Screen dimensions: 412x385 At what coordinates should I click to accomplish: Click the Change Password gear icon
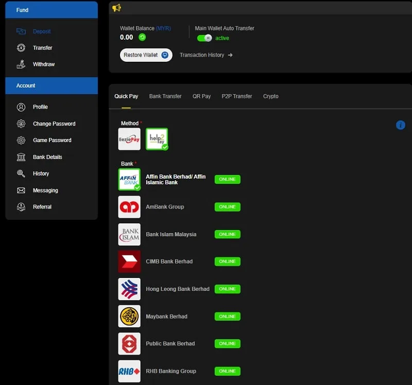[x=21, y=124]
